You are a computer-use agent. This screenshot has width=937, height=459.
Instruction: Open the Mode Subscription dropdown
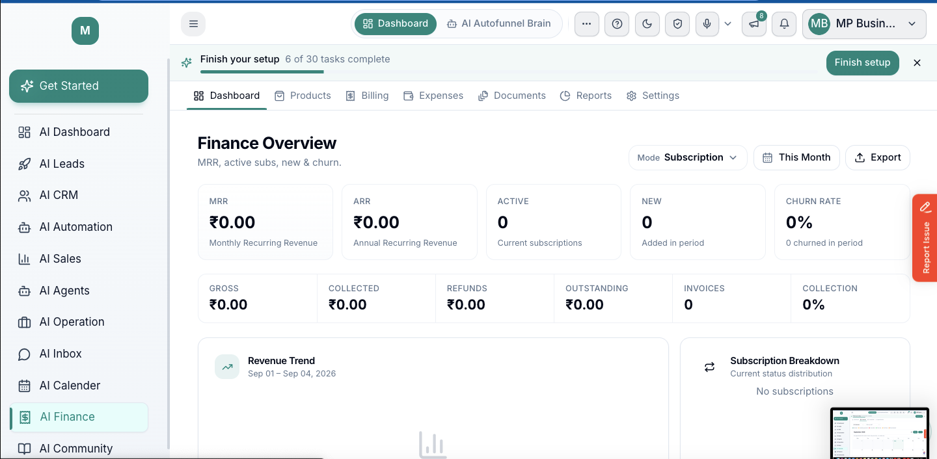click(688, 157)
